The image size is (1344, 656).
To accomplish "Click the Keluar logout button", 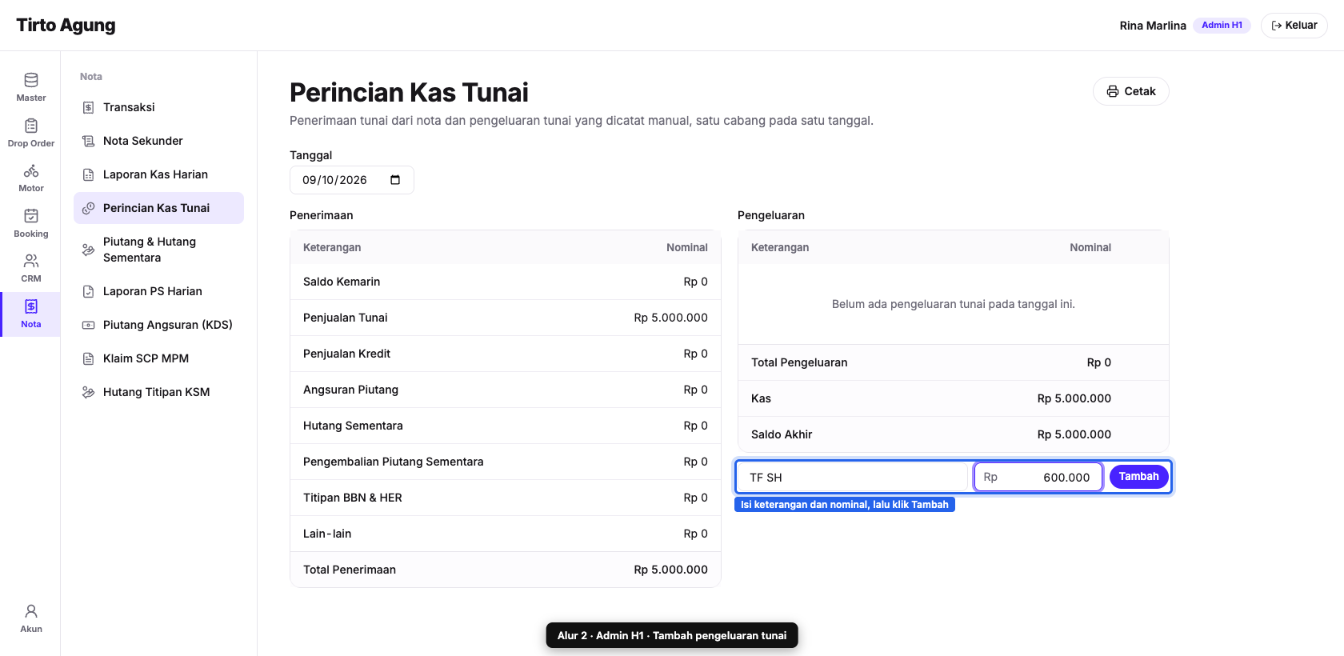I will coord(1294,26).
